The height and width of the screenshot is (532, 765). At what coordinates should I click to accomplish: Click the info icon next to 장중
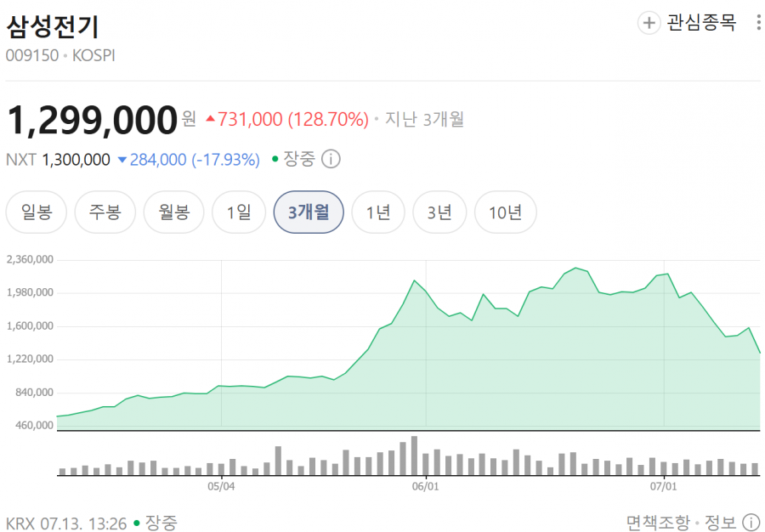331,160
